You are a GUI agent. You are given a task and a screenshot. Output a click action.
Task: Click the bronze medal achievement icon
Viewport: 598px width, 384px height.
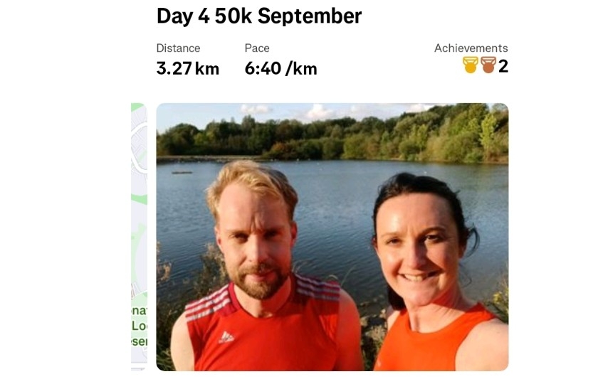488,65
